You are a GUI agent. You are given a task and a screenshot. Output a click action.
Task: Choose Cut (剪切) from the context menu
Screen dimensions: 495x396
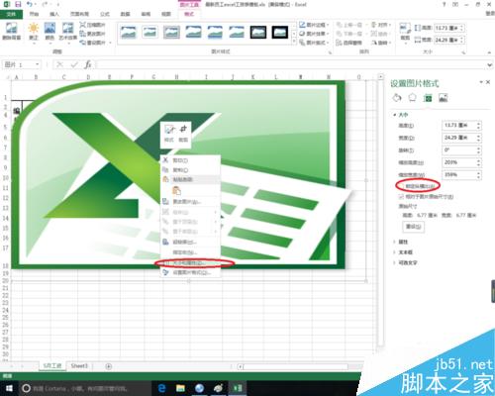pyautogui.click(x=190, y=160)
